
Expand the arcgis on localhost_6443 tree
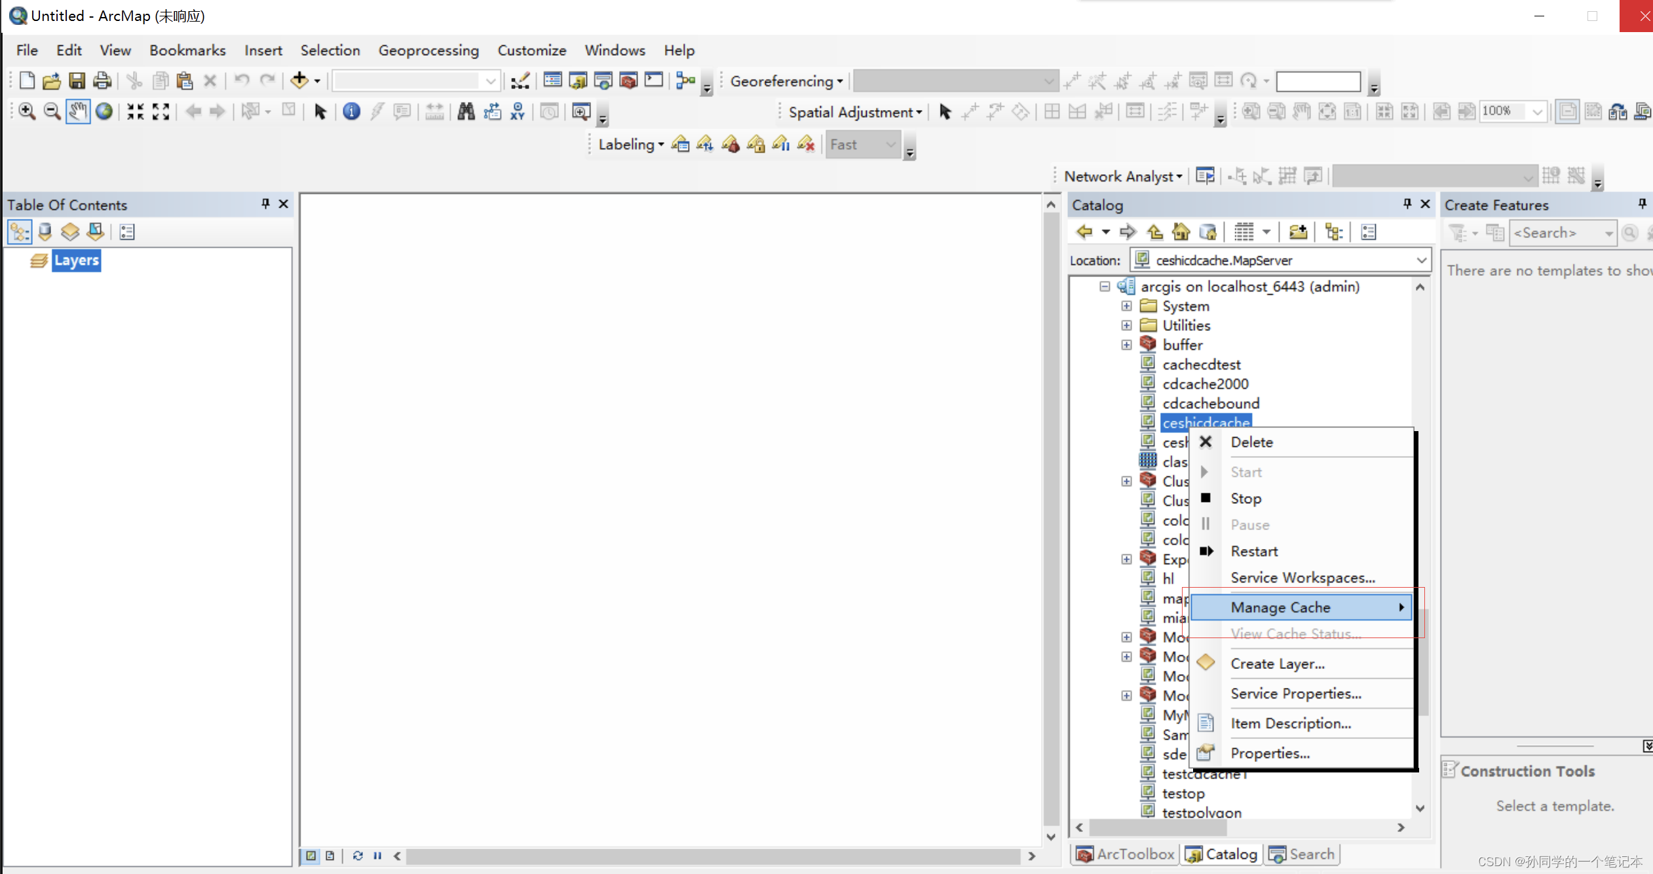click(x=1105, y=286)
